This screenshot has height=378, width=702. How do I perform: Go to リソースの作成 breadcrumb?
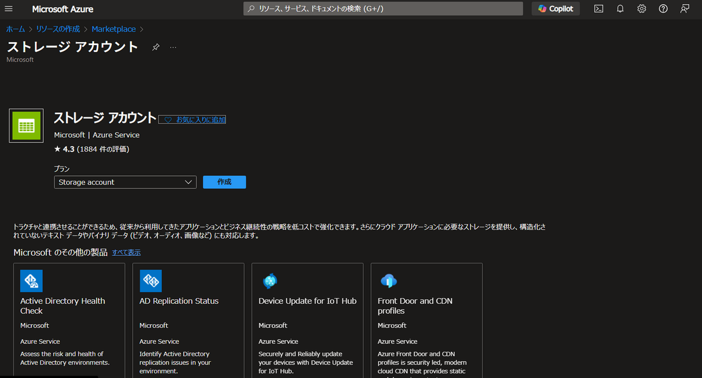pos(58,29)
